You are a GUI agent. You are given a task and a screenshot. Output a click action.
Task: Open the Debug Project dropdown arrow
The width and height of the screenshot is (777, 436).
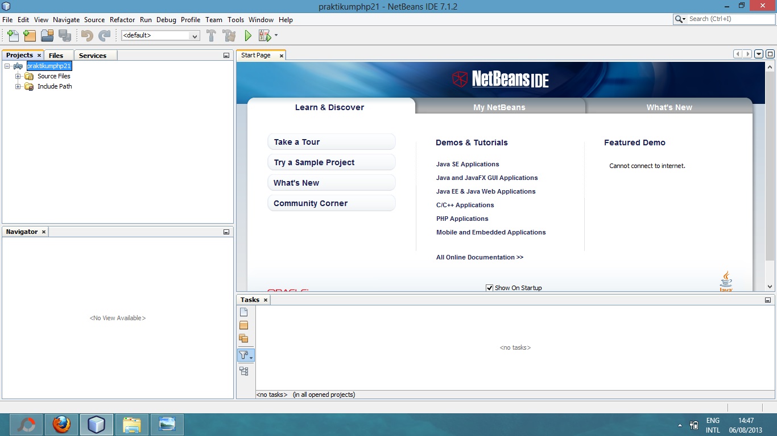(x=276, y=35)
